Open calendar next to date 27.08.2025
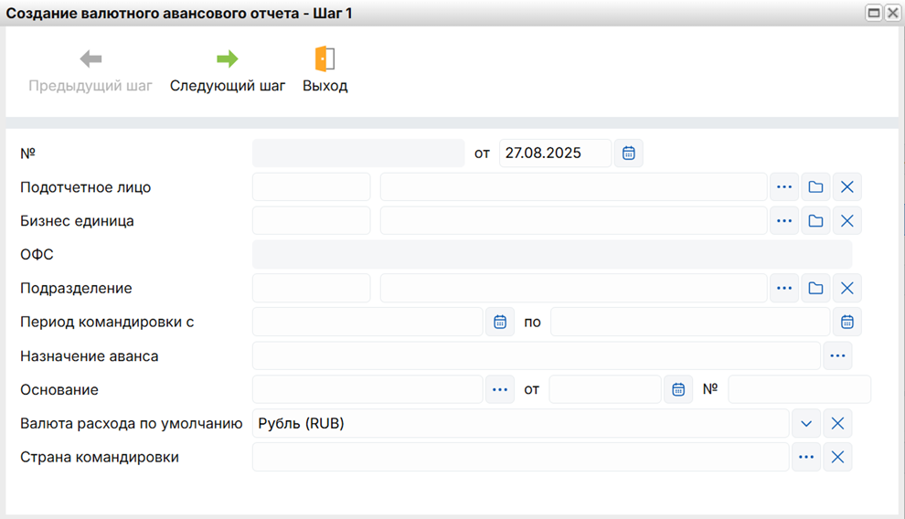Viewport: 905px width, 519px height. (628, 154)
